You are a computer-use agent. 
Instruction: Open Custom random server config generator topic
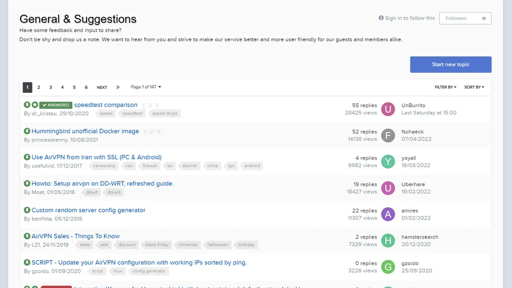coord(89,210)
